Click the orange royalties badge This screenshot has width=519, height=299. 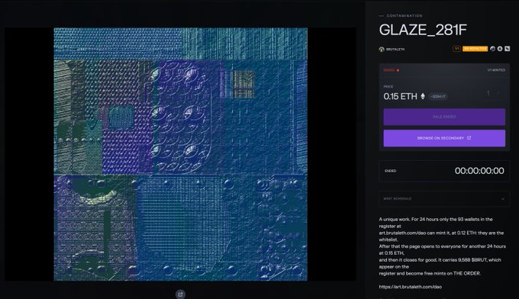pos(475,49)
